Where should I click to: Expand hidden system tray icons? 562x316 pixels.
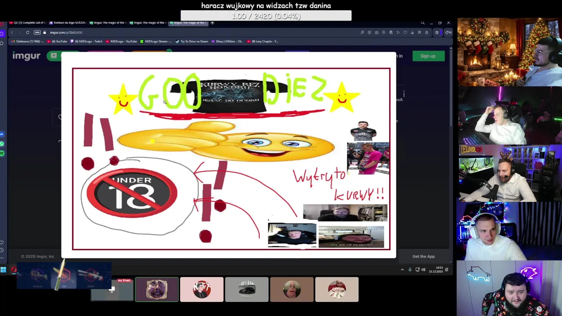402,269
